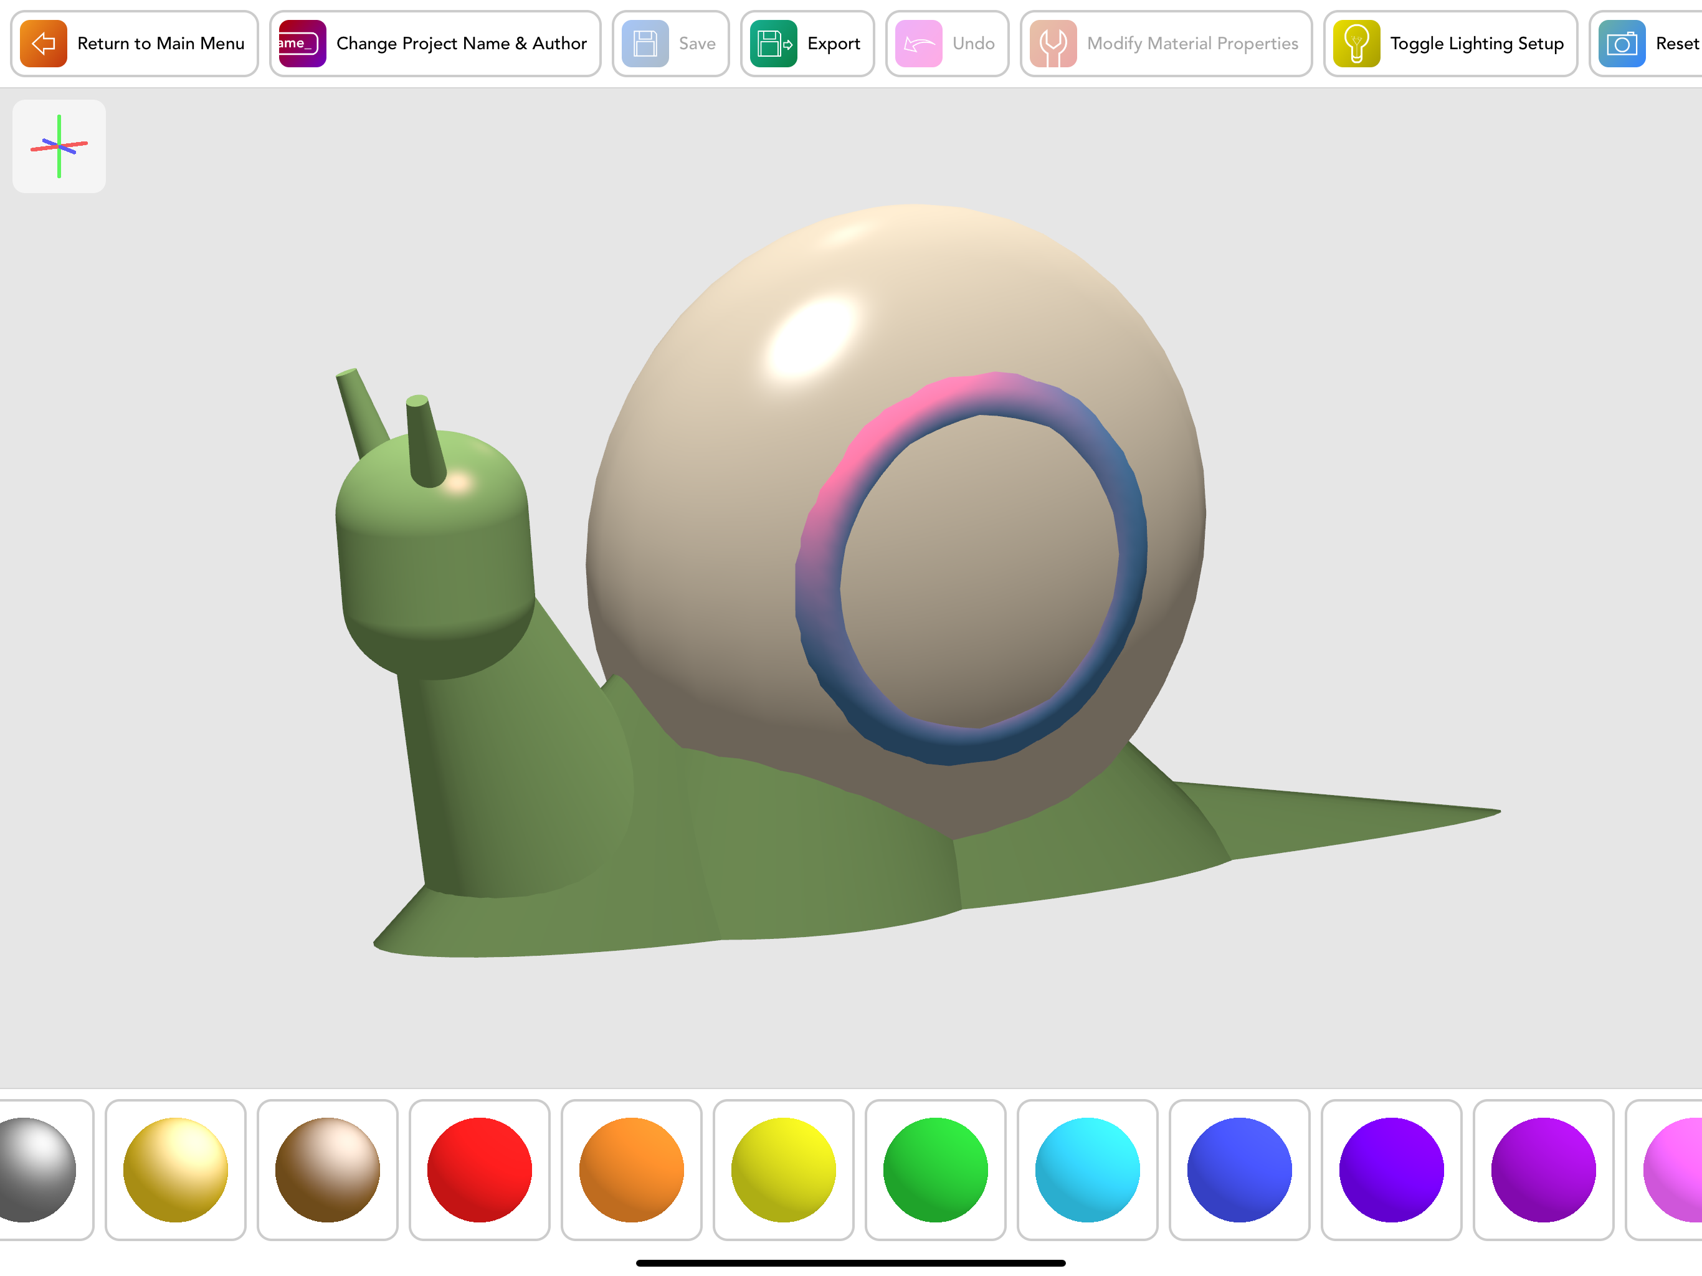Select the red color sphere
This screenshot has height=1276, width=1702.
(x=479, y=1170)
